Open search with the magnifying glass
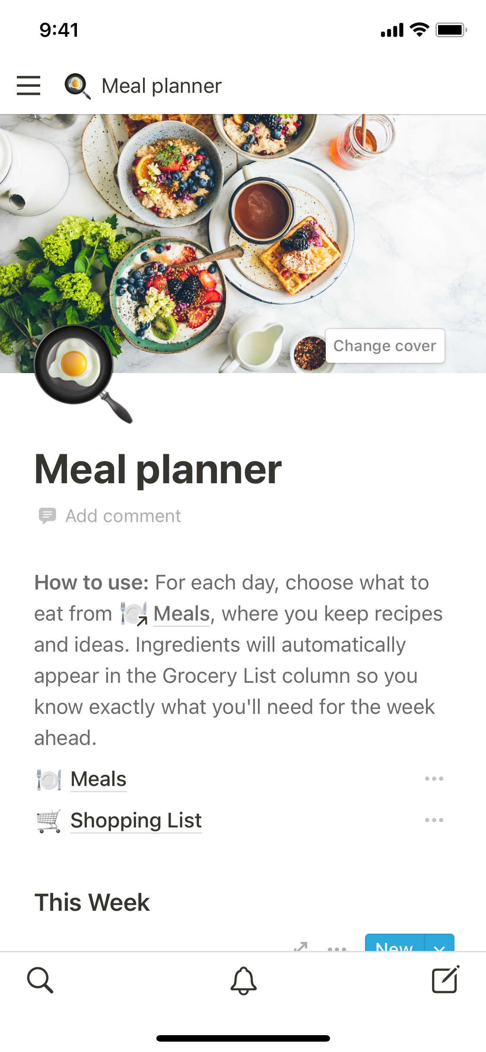The width and height of the screenshot is (486, 1052). (40, 980)
